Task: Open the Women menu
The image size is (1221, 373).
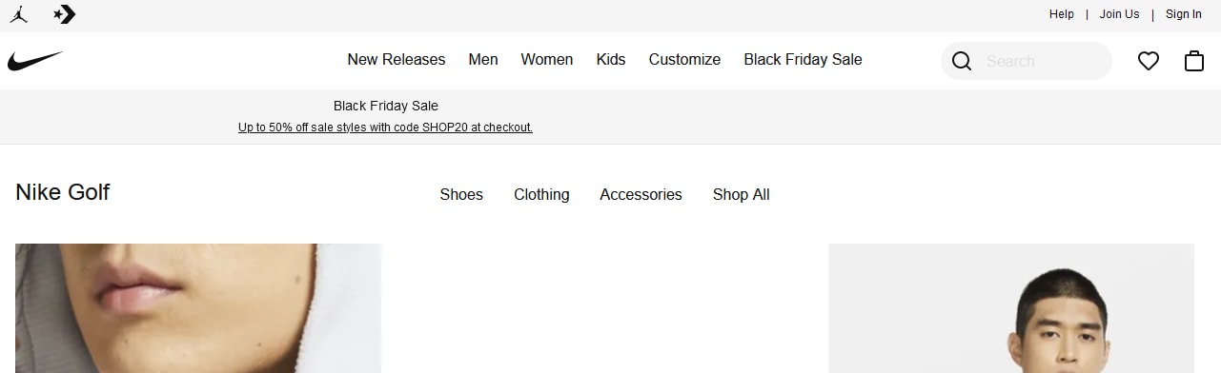Action: (547, 60)
